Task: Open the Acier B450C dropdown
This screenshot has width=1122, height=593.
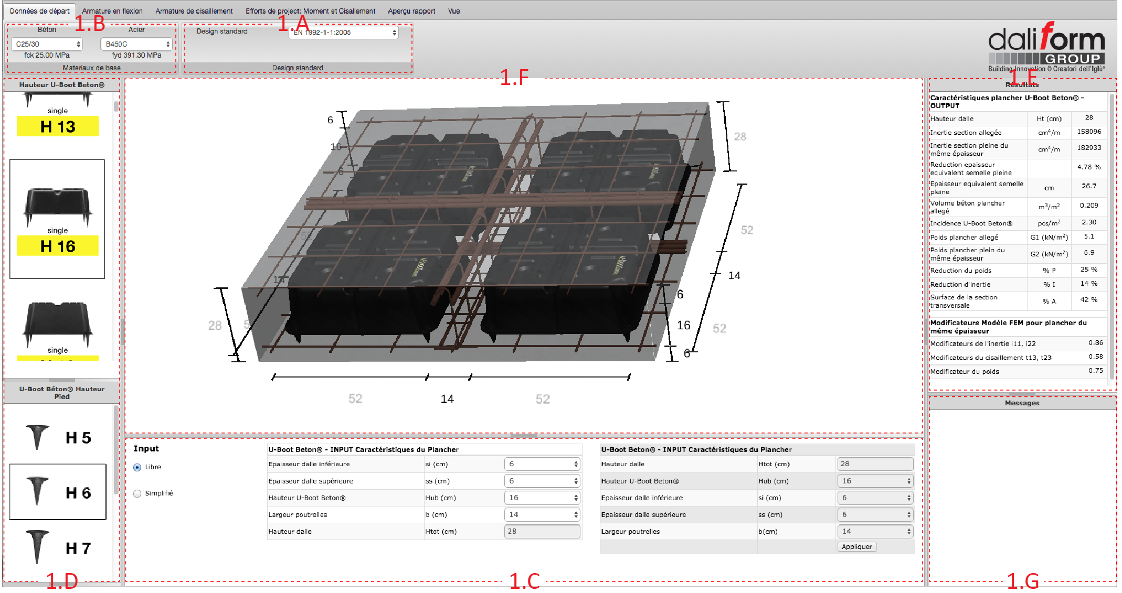Action: coord(136,44)
